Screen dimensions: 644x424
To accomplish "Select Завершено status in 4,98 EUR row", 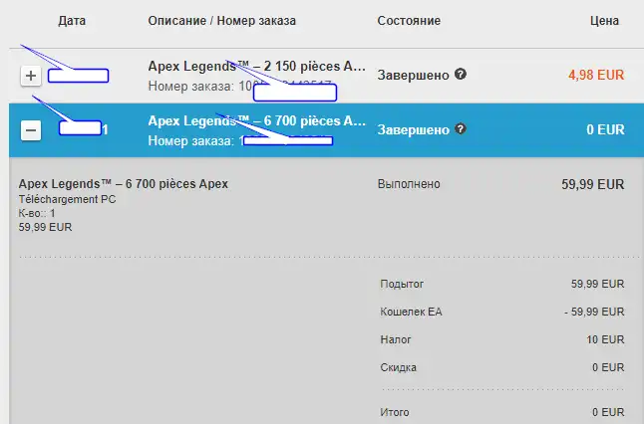I will pos(413,76).
